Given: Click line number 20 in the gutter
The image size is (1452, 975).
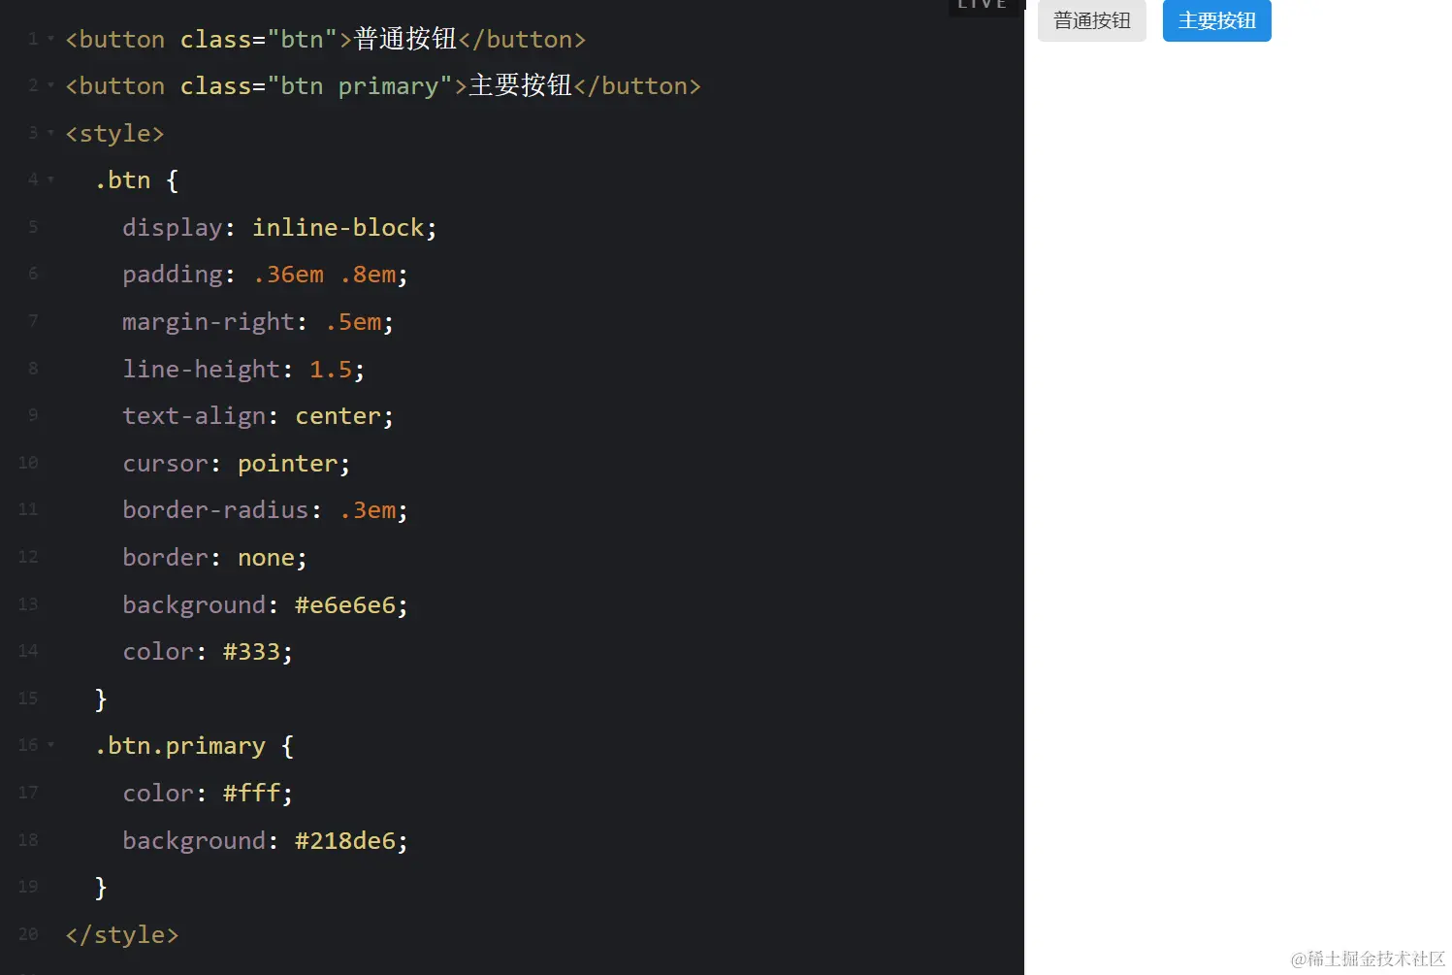Looking at the screenshot, I should pos(28,934).
